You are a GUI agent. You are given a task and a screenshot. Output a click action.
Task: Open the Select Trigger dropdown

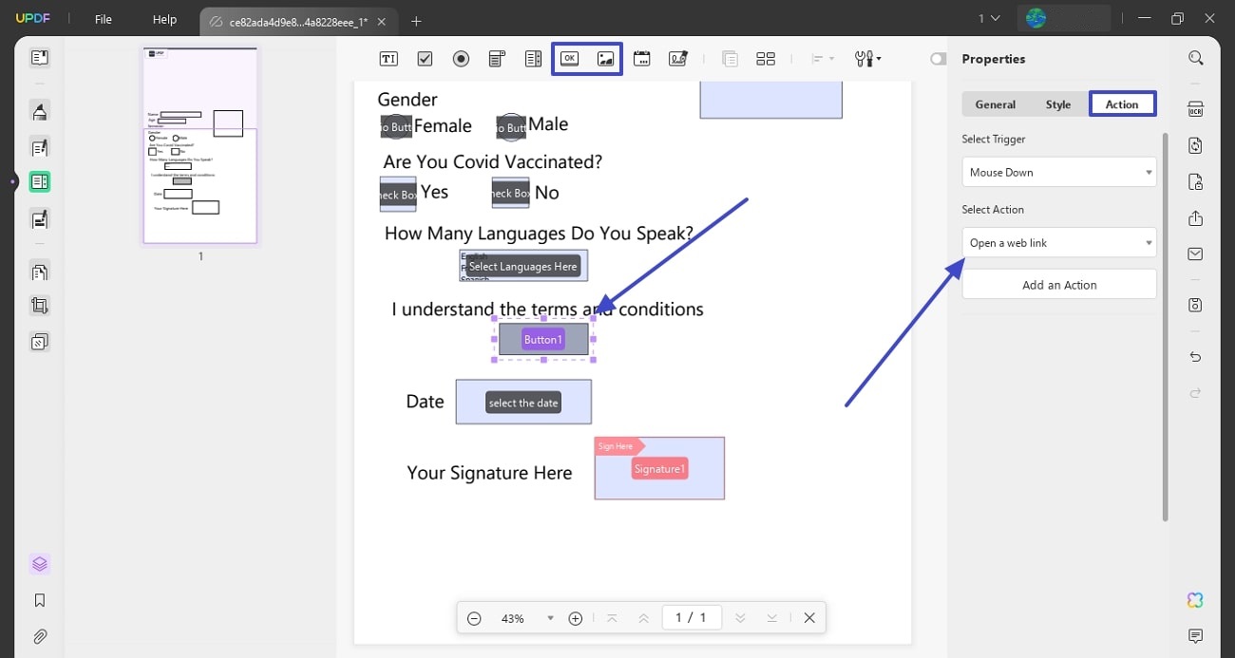[x=1058, y=172]
